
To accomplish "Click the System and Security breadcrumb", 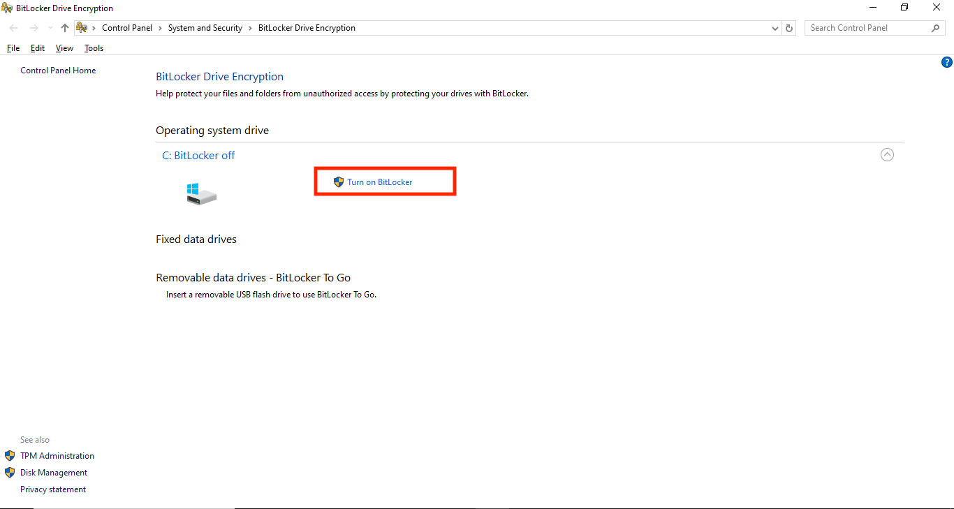I will pyautogui.click(x=205, y=28).
